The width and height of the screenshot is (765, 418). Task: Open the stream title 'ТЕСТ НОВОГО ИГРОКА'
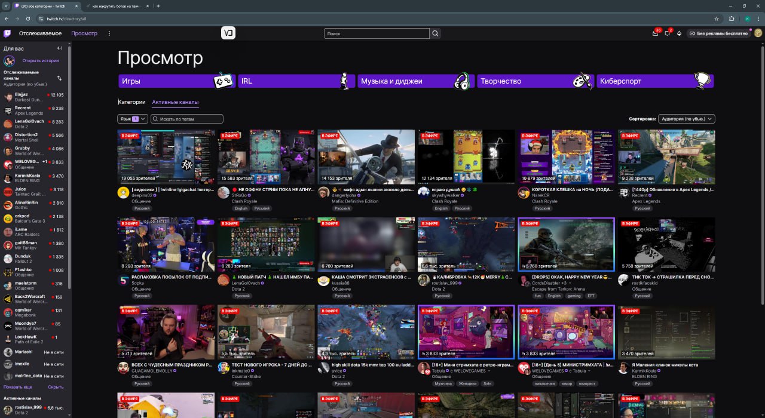click(271, 364)
